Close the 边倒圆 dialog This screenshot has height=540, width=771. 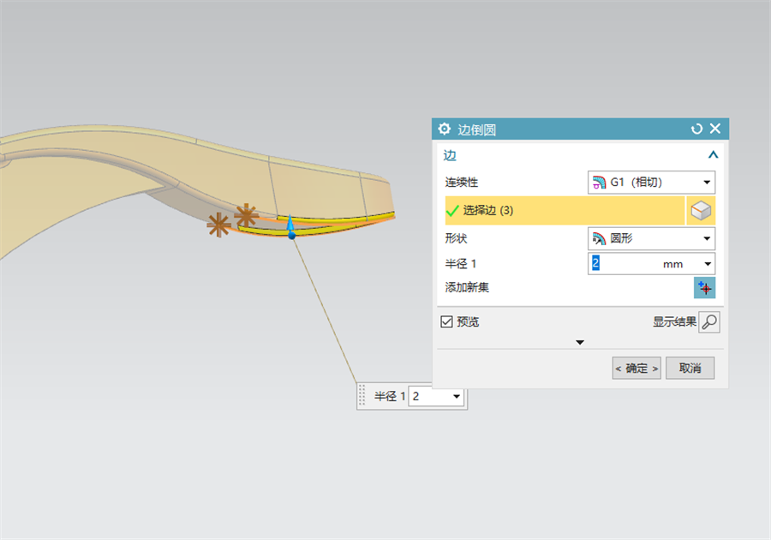tap(715, 129)
